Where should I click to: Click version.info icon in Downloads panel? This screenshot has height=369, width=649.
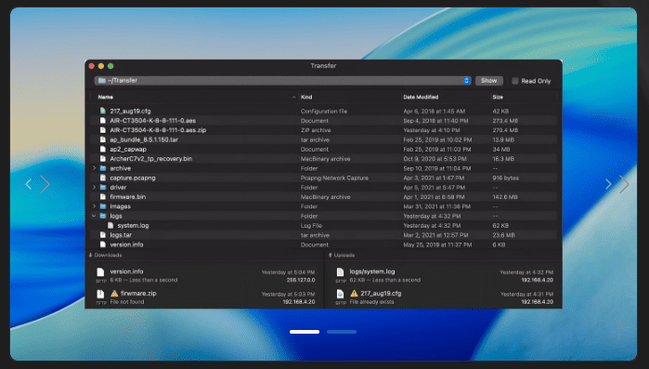tap(100, 272)
